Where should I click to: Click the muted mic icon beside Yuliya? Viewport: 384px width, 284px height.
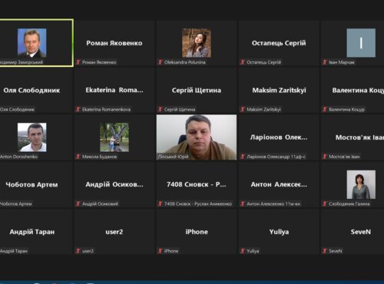tap(243, 251)
